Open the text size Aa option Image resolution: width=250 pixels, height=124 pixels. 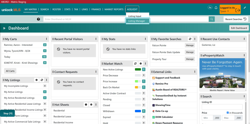210,7
